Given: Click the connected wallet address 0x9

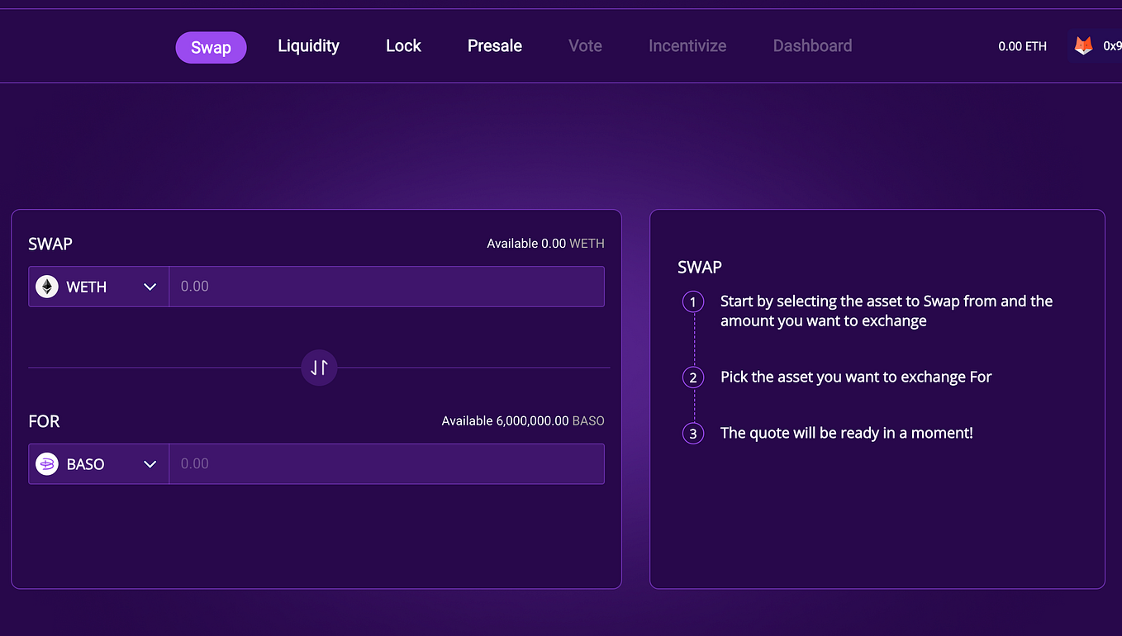Looking at the screenshot, I should pos(1111,46).
